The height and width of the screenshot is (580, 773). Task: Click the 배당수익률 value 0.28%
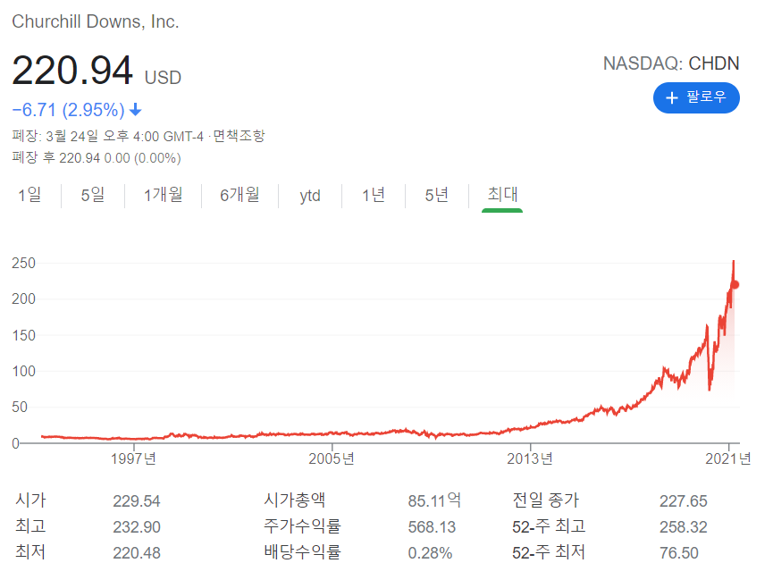pos(429,552)
